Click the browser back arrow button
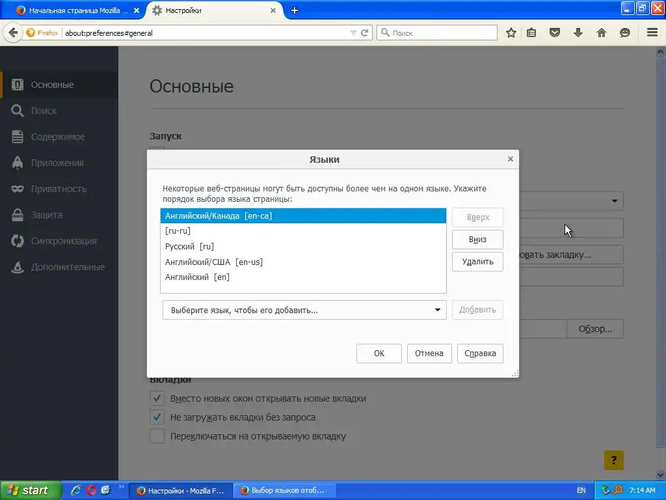The image size is (666, 500). coord(13,33)
